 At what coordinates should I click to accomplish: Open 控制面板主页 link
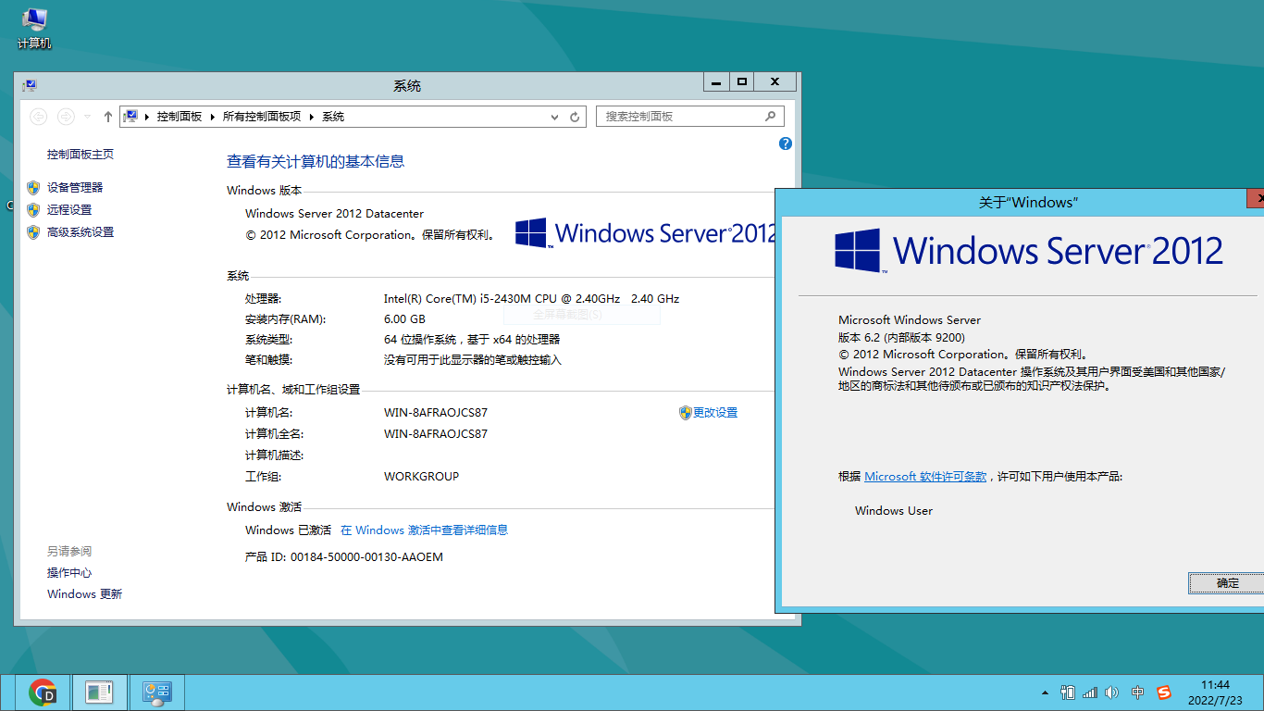pos(81,154)
